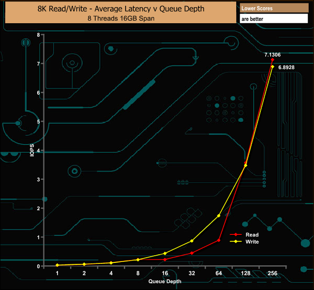Click the data point at queue depth 1
Image resolution: width=314 pixels, height=290 pixels.
coord(57,265)
